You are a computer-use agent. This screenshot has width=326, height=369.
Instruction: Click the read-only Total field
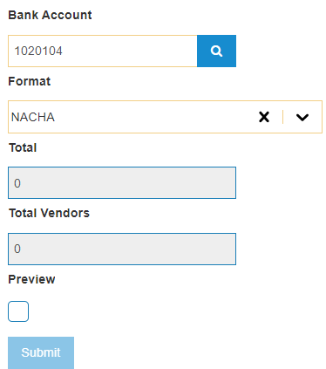click(x=122, y=183)
